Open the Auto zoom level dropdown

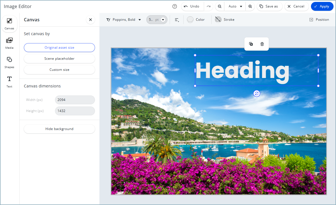(x=235, y=6)
